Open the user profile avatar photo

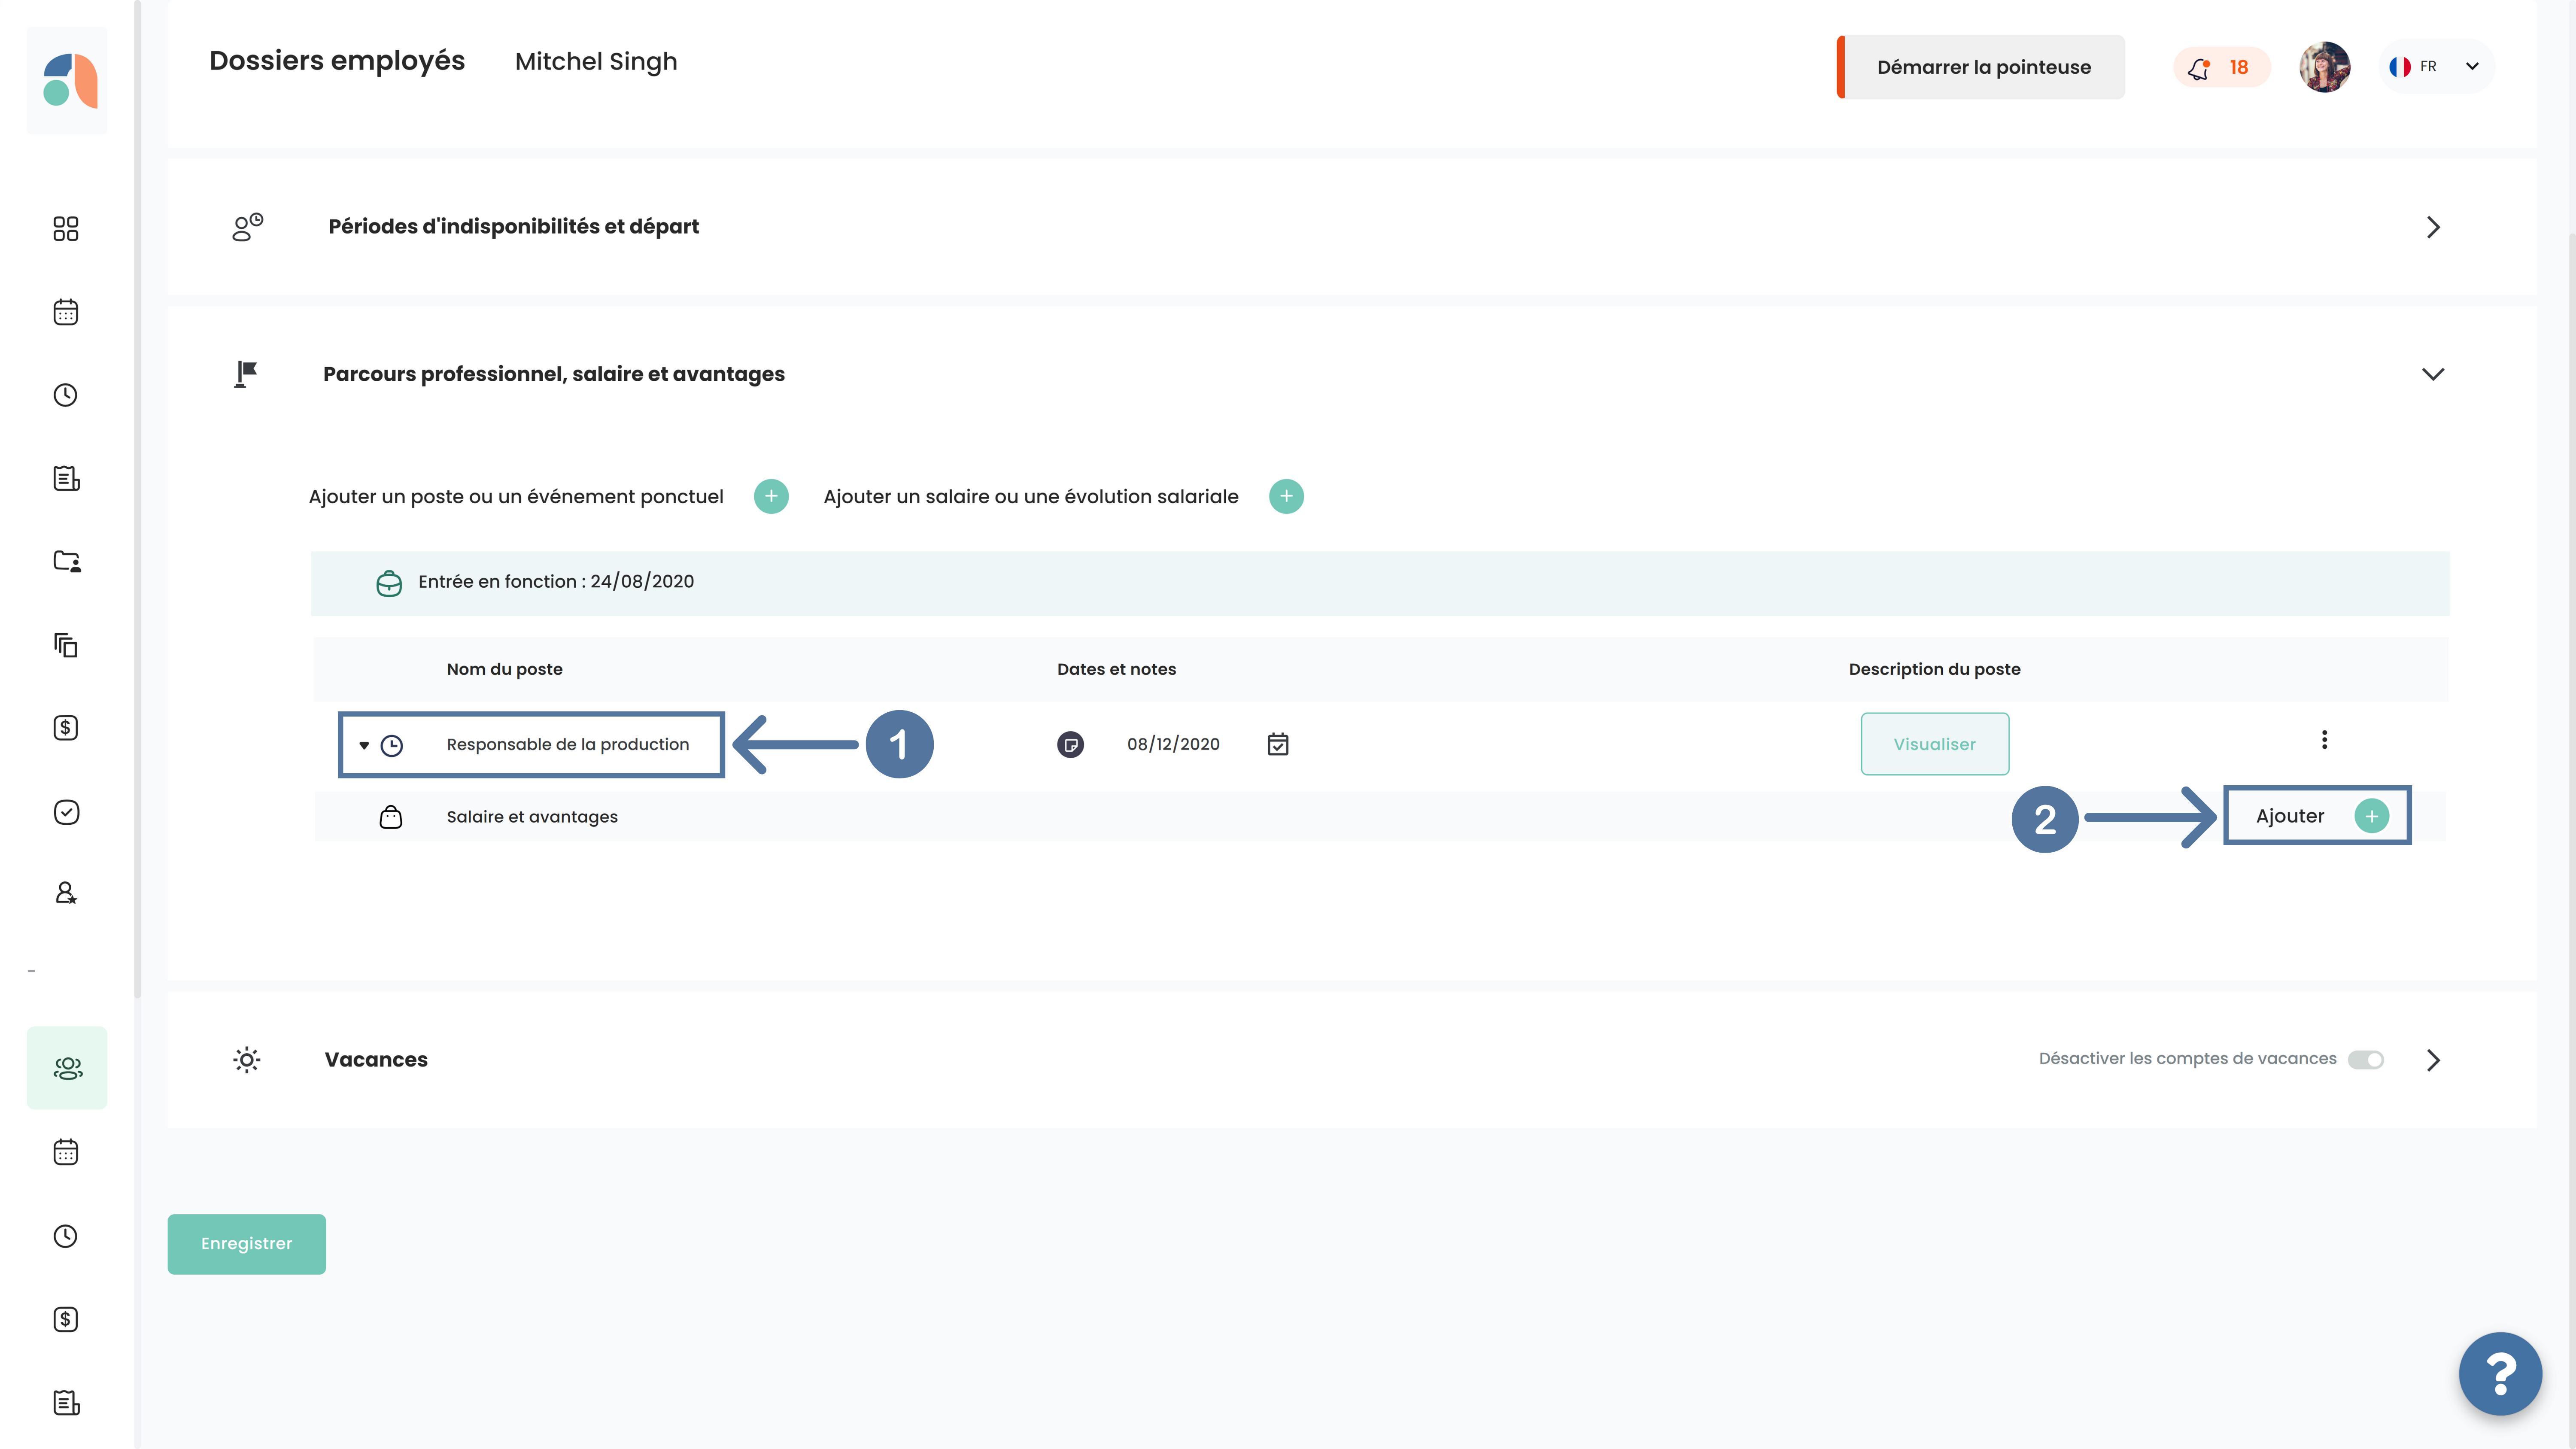2324,67
